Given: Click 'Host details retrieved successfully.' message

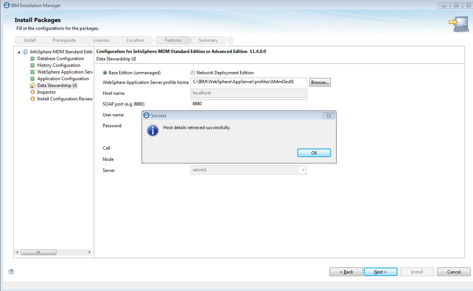Looking at the screenshot, I should coord(197,128).
